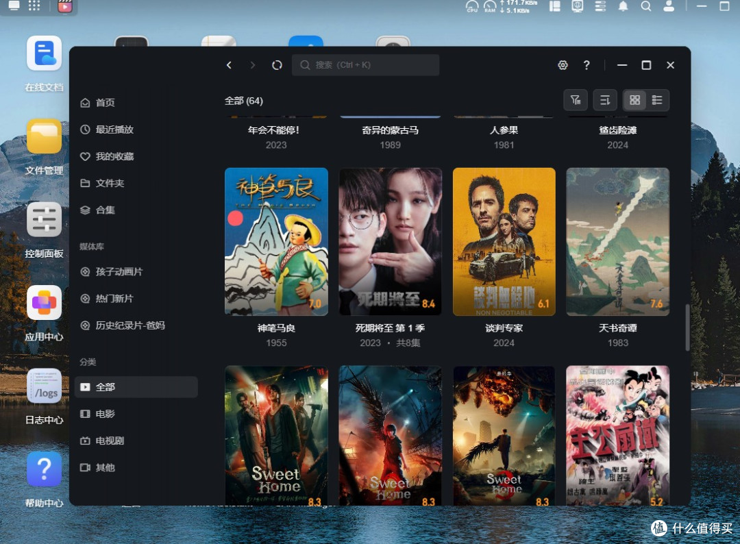Open 文件夹 in sidebar

136,183
